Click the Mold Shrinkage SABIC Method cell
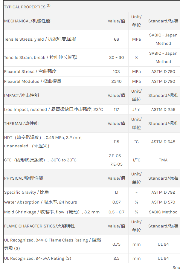Screen dimensions: 180x272 163,212
